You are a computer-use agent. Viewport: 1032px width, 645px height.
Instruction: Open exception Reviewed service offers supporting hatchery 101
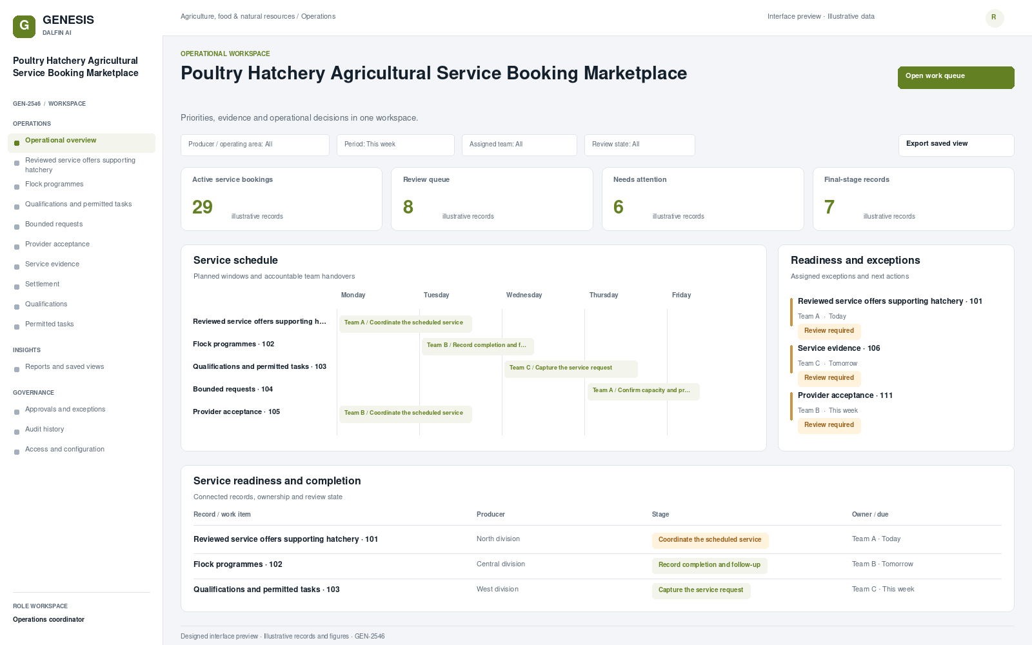(x=889, y=302)
